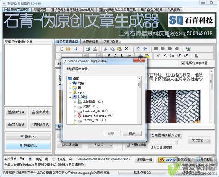
Task: Click the Print icon in editor toolbar
Action: tap(88, 49)
